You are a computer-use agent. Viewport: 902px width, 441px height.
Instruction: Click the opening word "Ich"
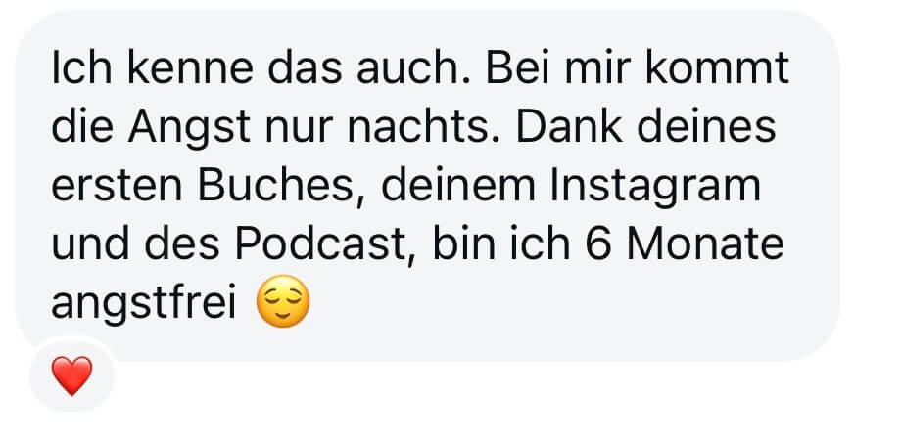coord(80,67)
